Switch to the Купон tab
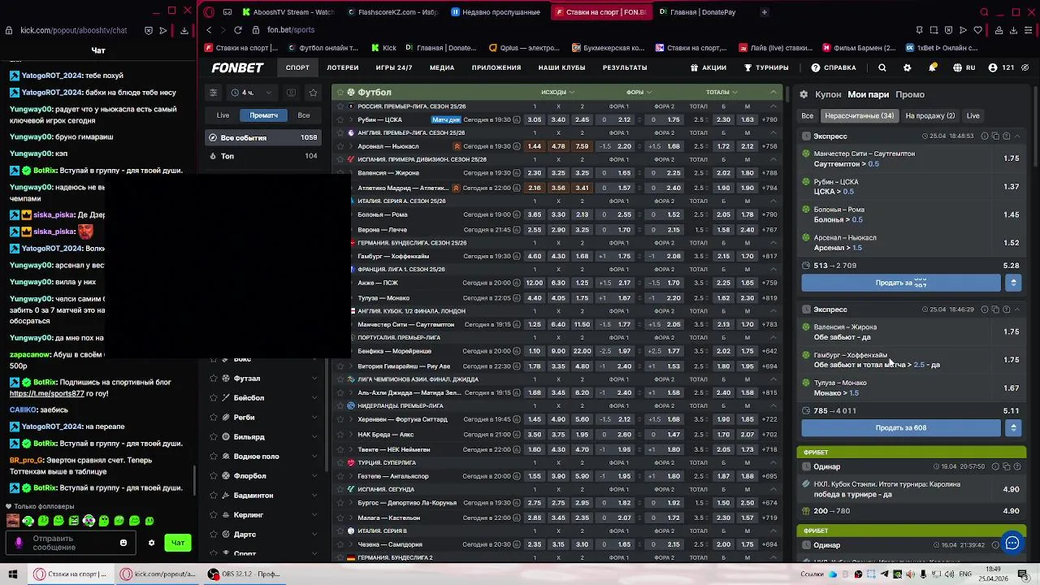 point(828,94)
